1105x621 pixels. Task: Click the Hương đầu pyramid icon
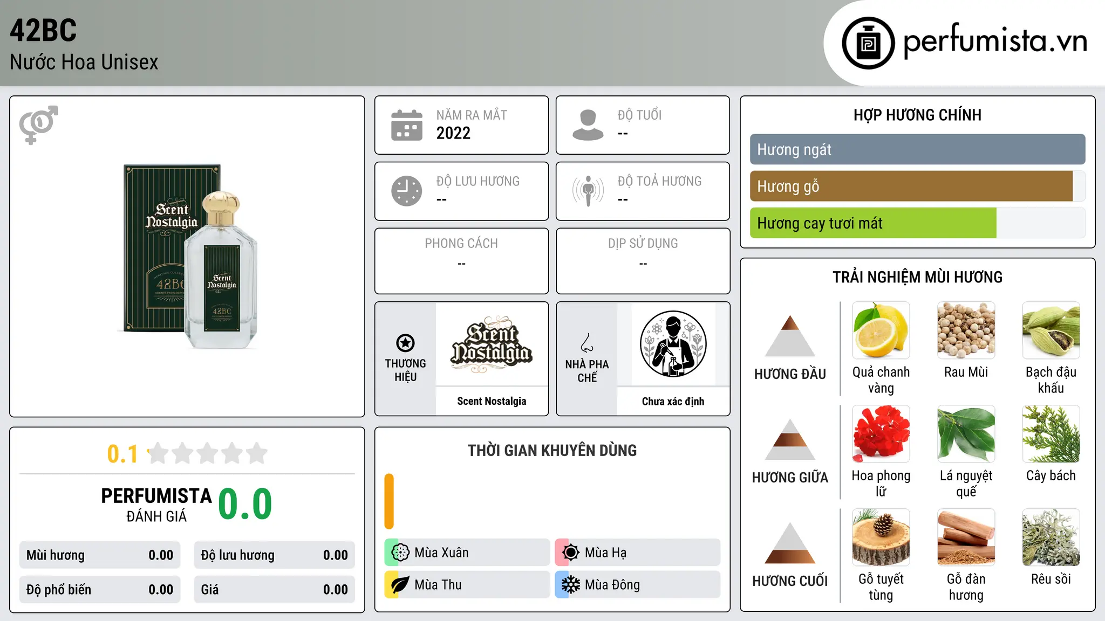(x=790, y=336)
